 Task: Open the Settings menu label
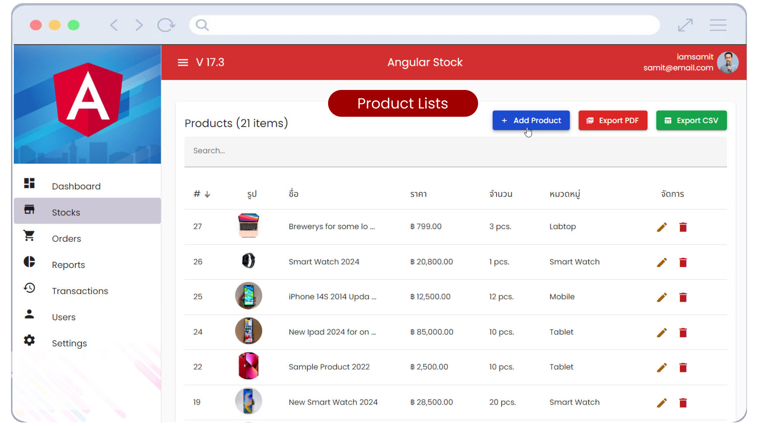[69, 344]
